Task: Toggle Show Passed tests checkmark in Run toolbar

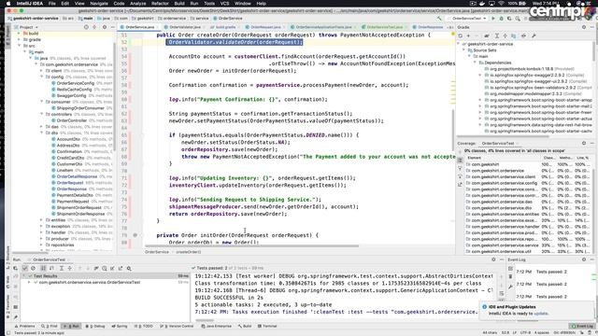Action: pyautogui.click(x=25, y=269)
